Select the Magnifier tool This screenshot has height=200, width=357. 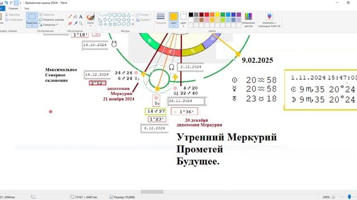click(x=80, y=23)
